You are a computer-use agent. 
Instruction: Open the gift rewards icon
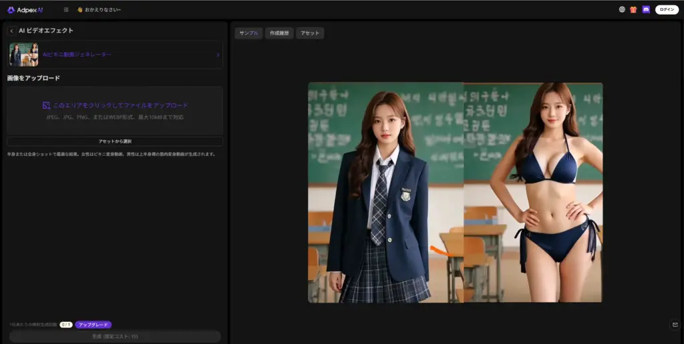[x=633, y=9]
